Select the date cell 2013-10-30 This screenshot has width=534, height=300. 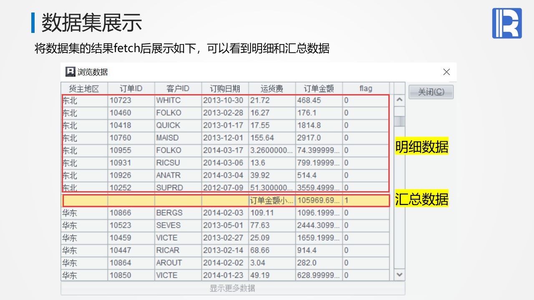[225, 100]
